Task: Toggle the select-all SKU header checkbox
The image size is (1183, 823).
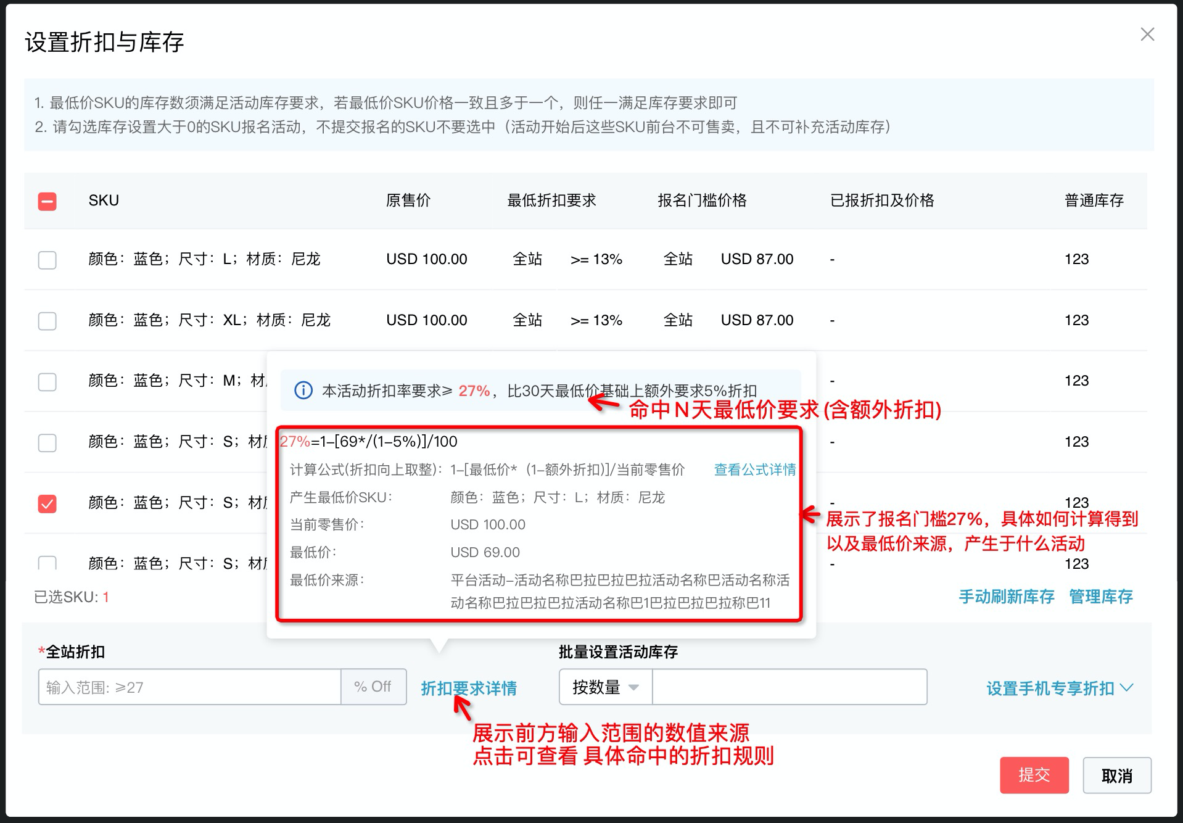Action: coord(47,201)
